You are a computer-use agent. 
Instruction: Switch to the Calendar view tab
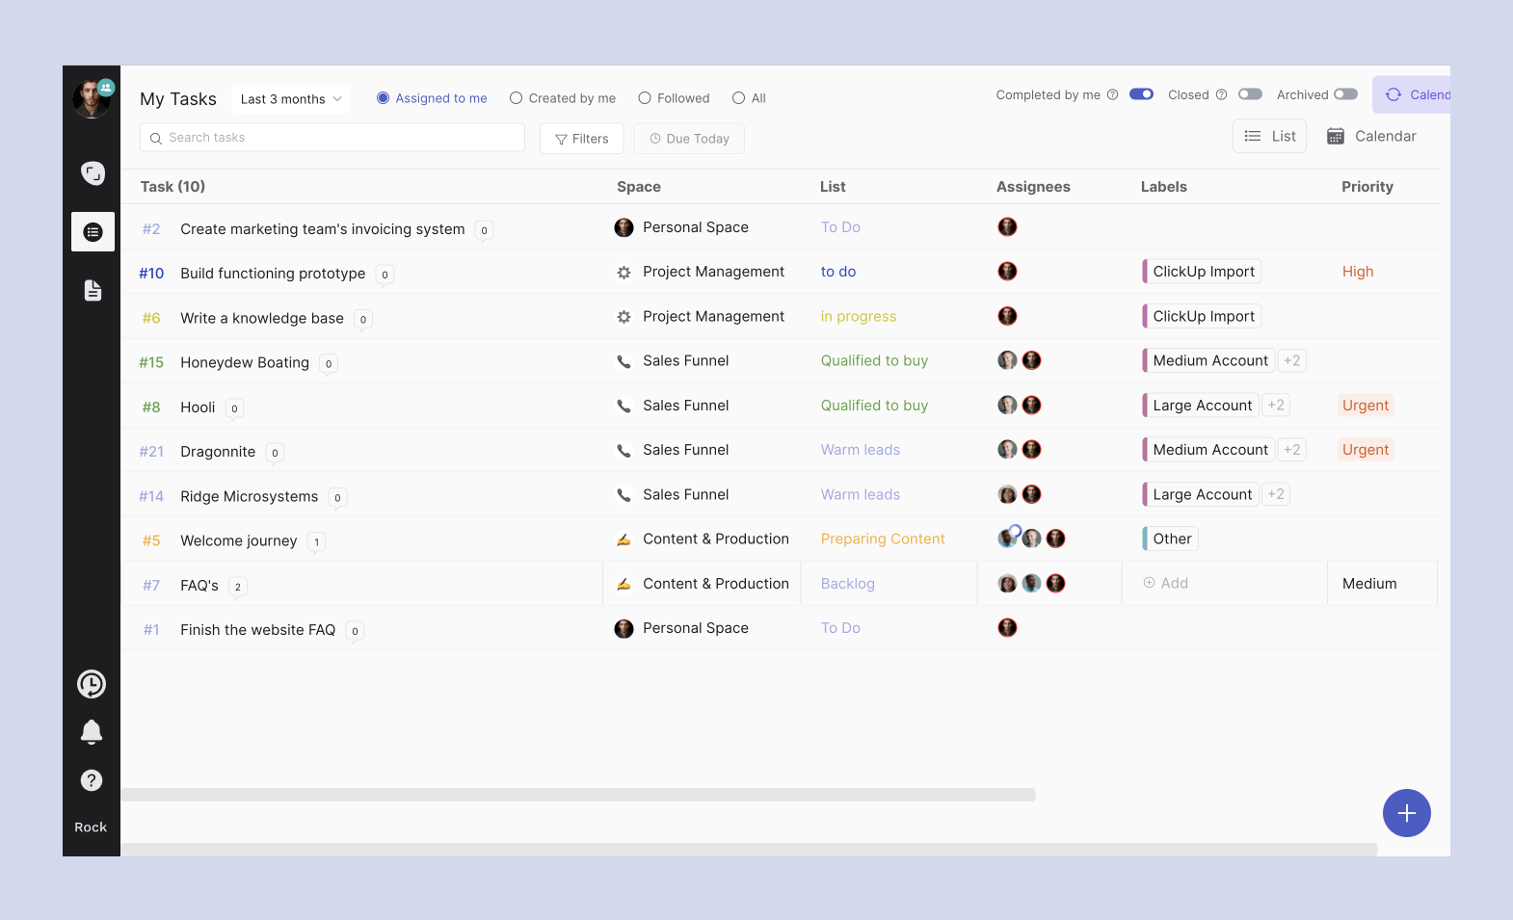(x=1371, y=137)
